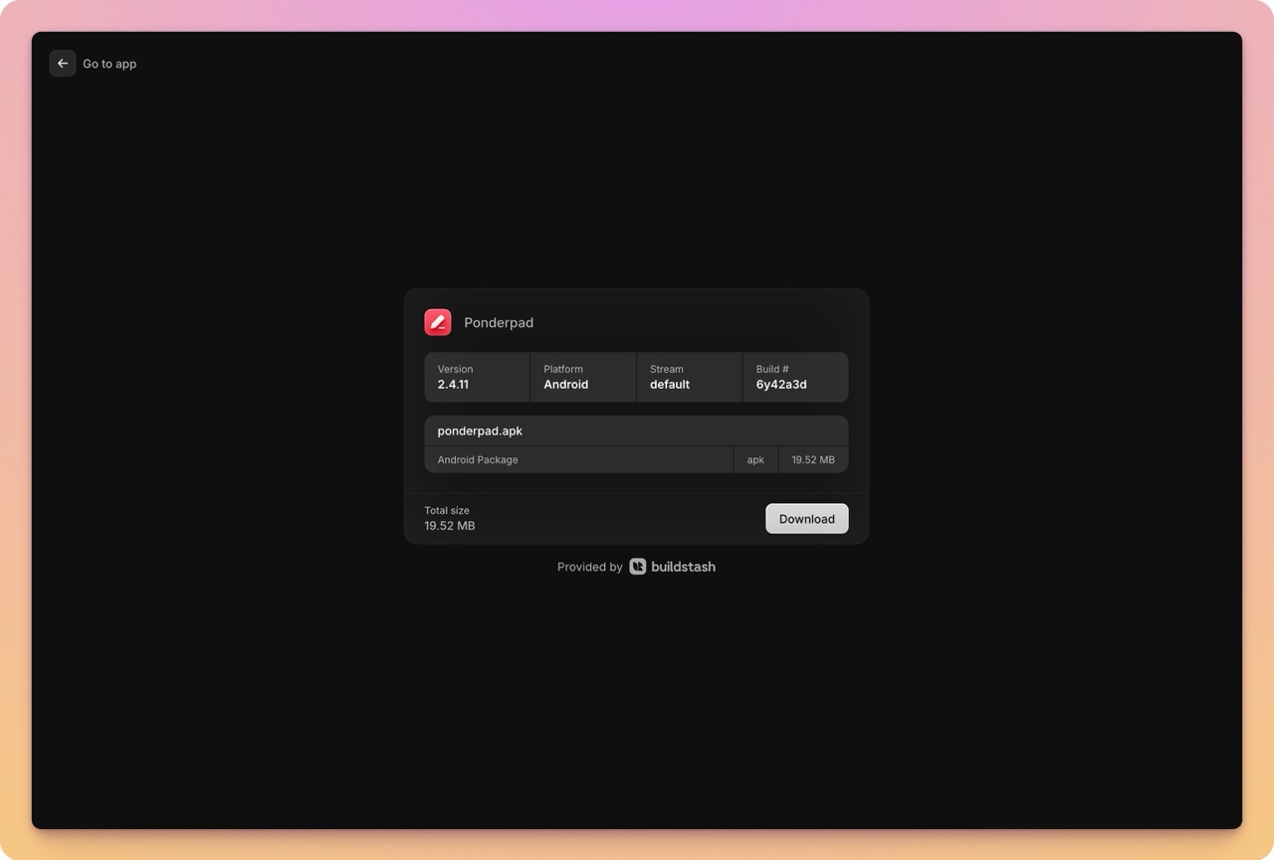This screenshot has height=860, width=1274.
Task: Click the Total size summary text
Action: [449, 517]
